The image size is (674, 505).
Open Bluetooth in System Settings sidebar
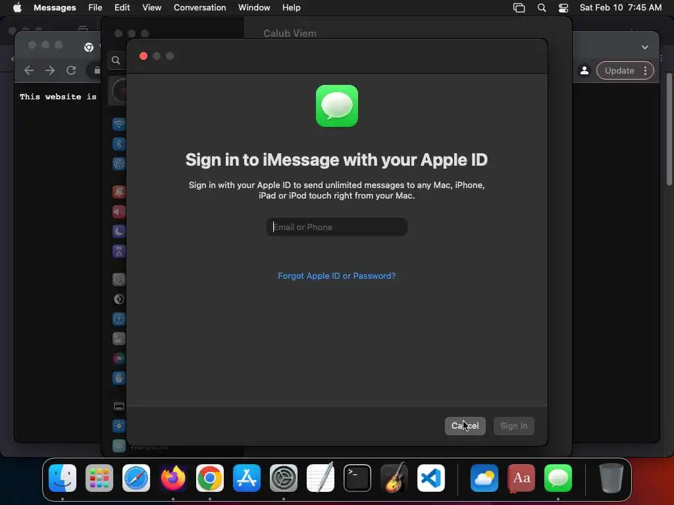(x=119, y=144)
